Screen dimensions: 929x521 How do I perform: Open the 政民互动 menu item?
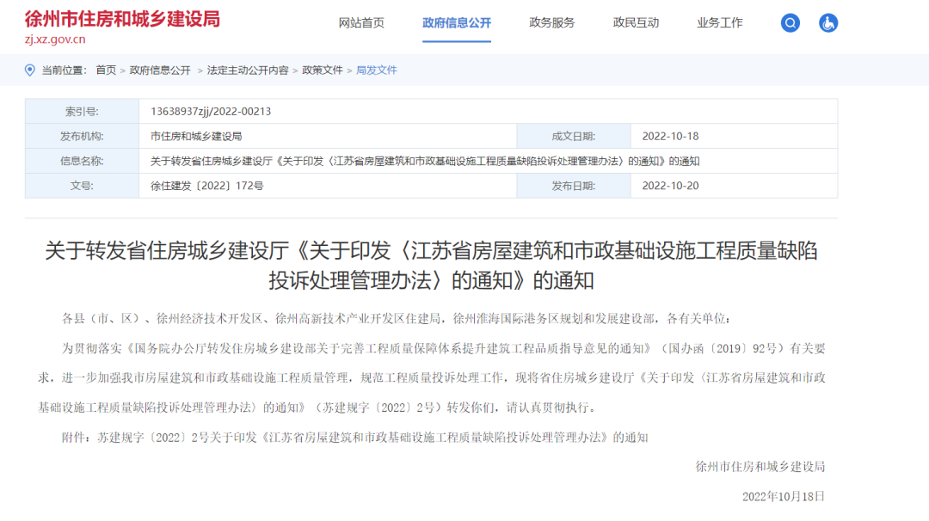click(636, 23)
